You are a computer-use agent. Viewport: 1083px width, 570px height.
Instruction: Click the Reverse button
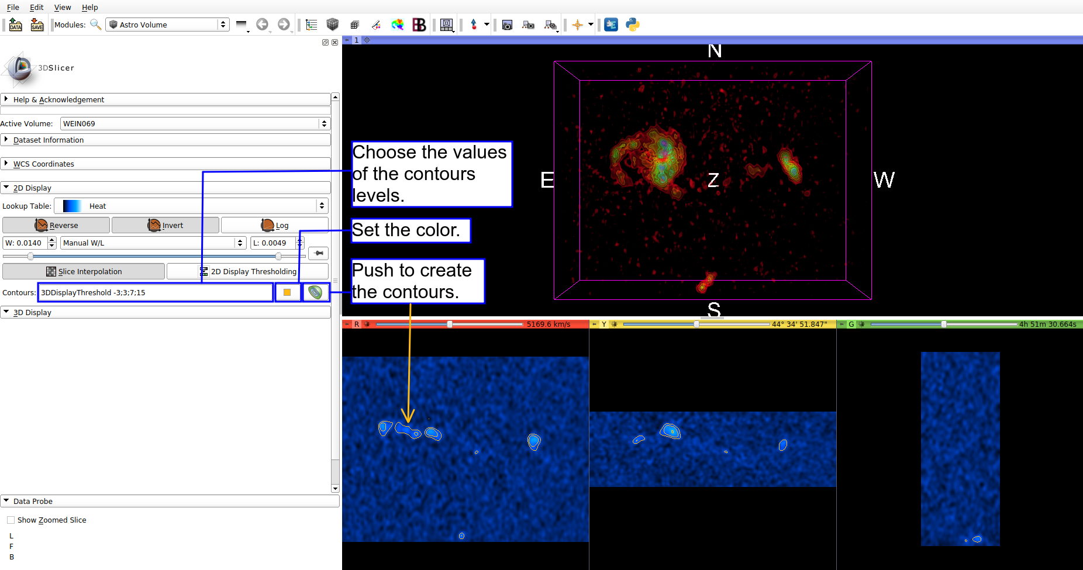coord(56,225)
